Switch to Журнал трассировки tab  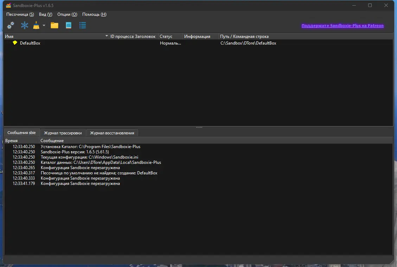(63, 133)
